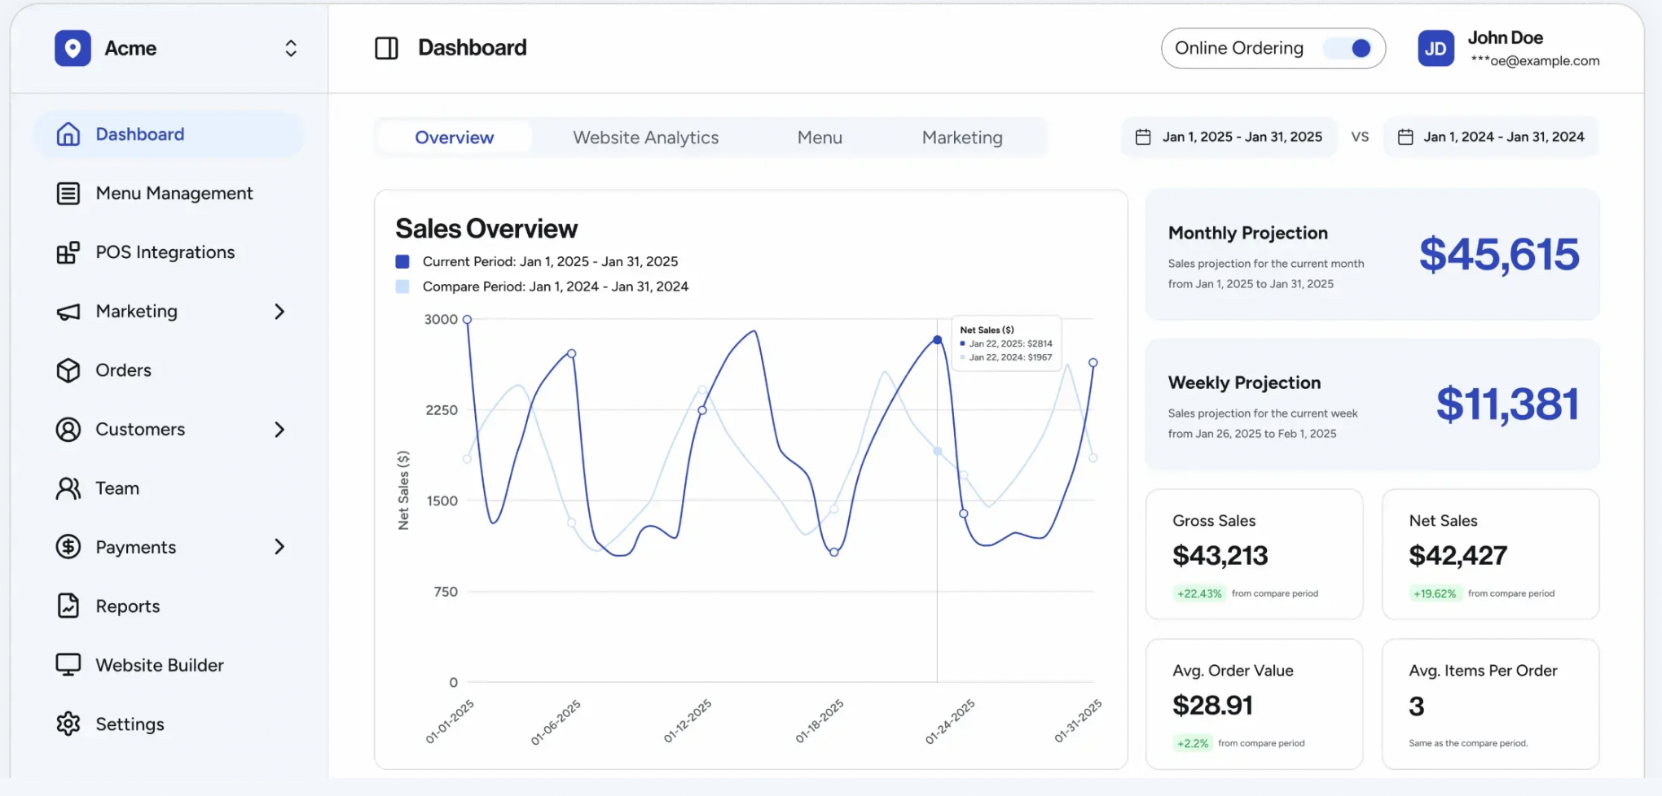Screen dimensions: 1662x796
Task: Open the Jan 2024 compare date range picker
Action: 1491,138
